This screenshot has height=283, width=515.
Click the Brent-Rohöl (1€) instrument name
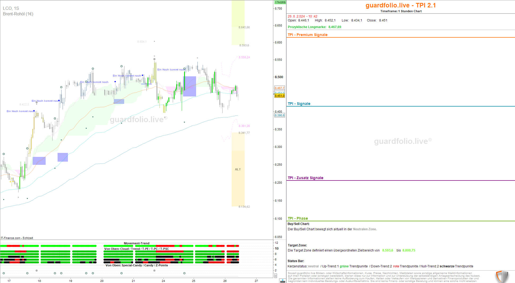click(x=18, y=14)
